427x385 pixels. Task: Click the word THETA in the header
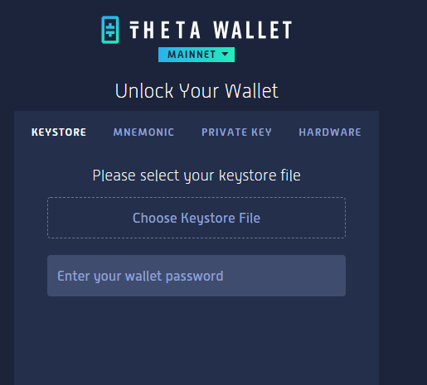pos(165,30)
